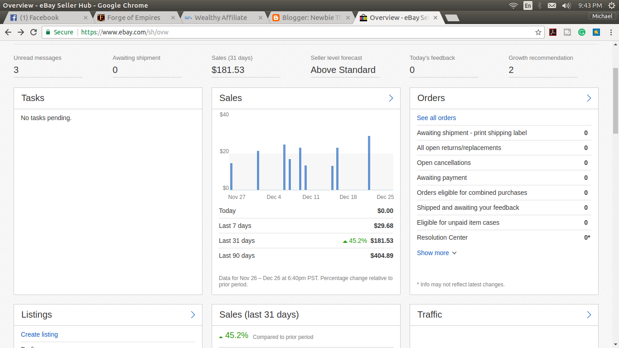Go back to the previous page

click(8, 32)
